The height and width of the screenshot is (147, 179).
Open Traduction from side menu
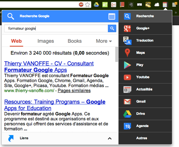coord(145,40)
